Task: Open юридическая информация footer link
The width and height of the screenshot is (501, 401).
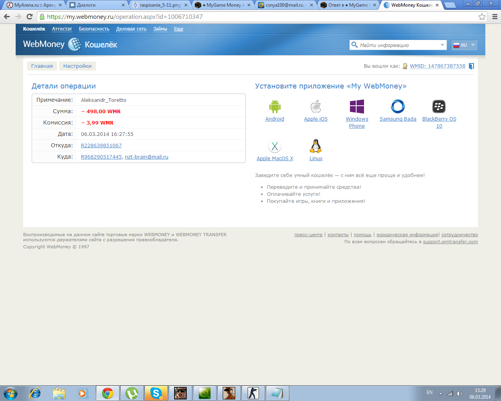Action: coord(407,235)
